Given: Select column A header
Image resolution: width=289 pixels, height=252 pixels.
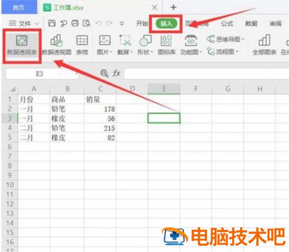Looking at the screenshot, I should point(34,89).
